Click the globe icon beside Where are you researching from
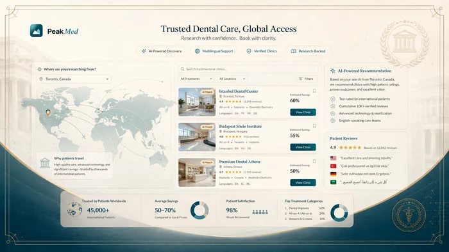Screen dimensions: 449x252 pos(40,69)
